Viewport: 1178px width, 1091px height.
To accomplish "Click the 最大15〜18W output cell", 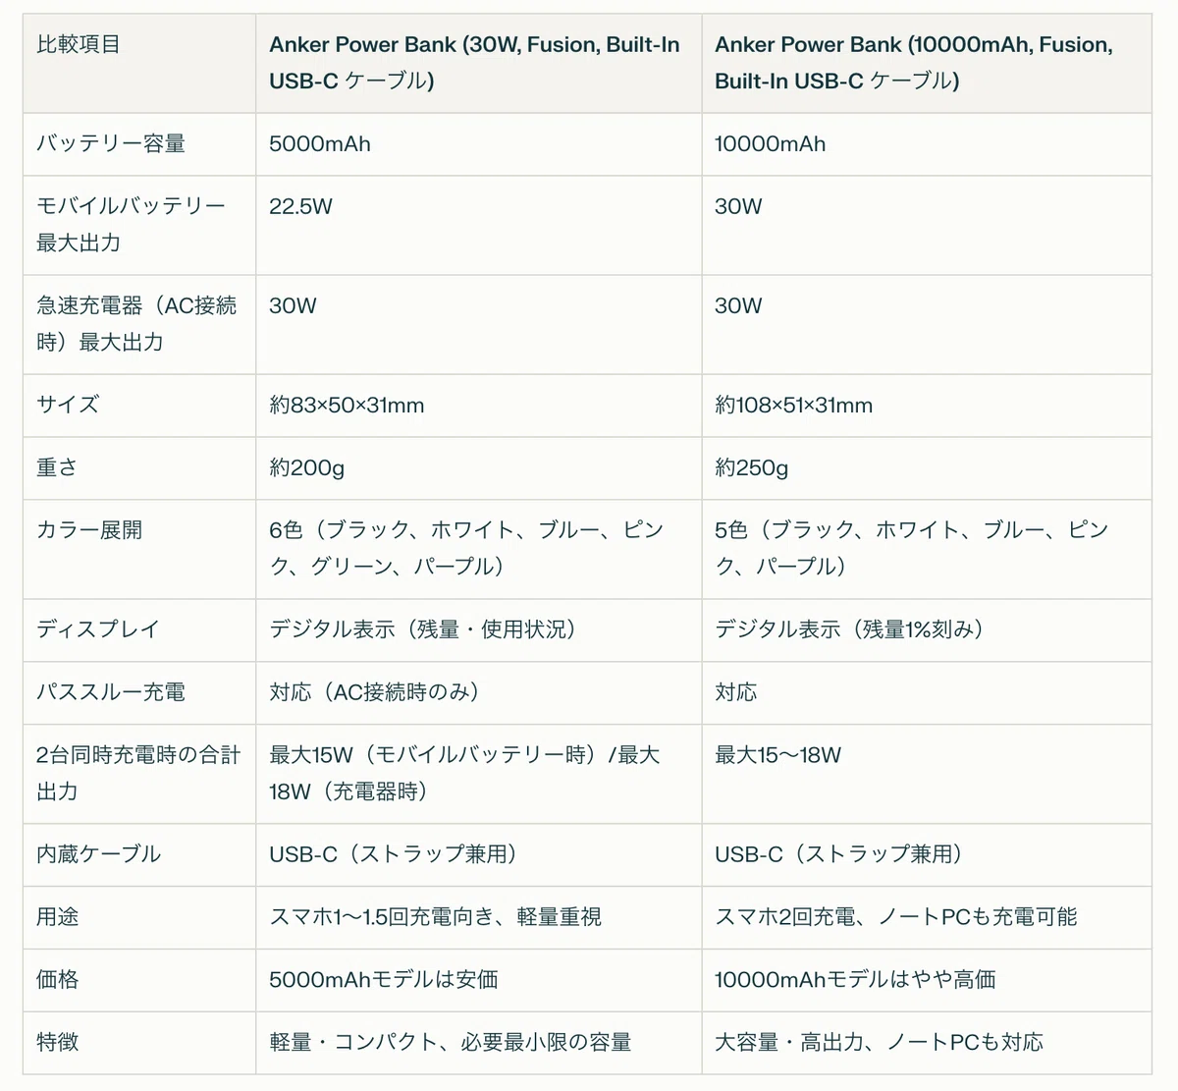I will point(927,774).
